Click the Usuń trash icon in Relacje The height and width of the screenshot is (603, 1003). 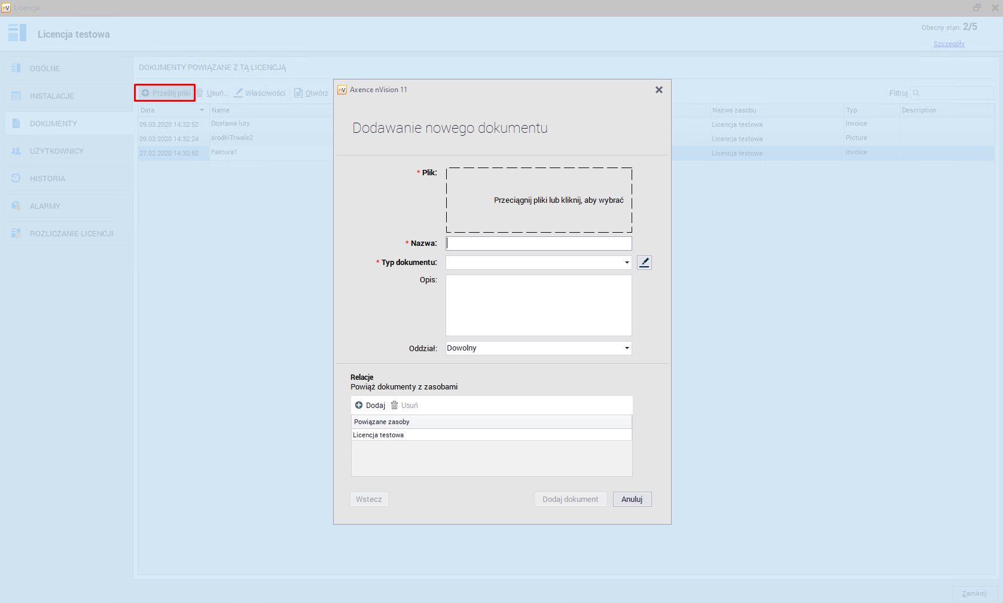tap(395, 406)
